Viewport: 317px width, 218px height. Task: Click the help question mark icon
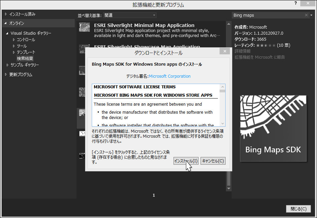[296, 3]
